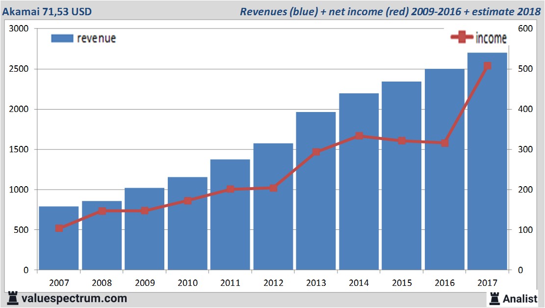Screen dimensions: 545x308
Task: Click the x-axis label 2015
Action: point(402,282)
